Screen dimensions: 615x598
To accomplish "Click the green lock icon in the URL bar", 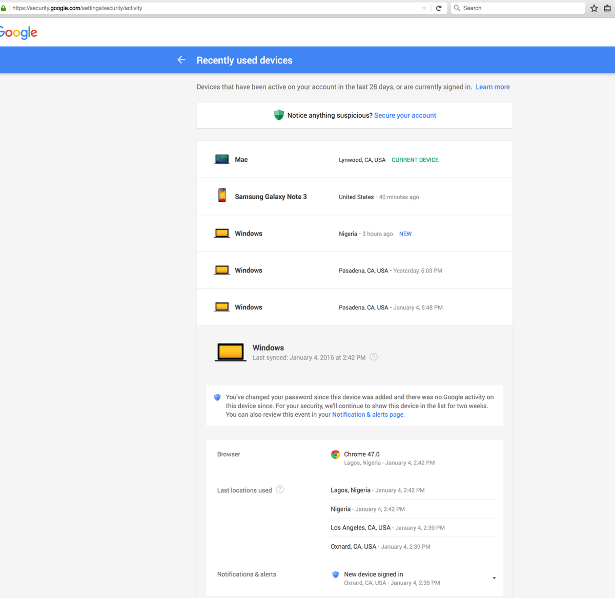I will (3, 8).
